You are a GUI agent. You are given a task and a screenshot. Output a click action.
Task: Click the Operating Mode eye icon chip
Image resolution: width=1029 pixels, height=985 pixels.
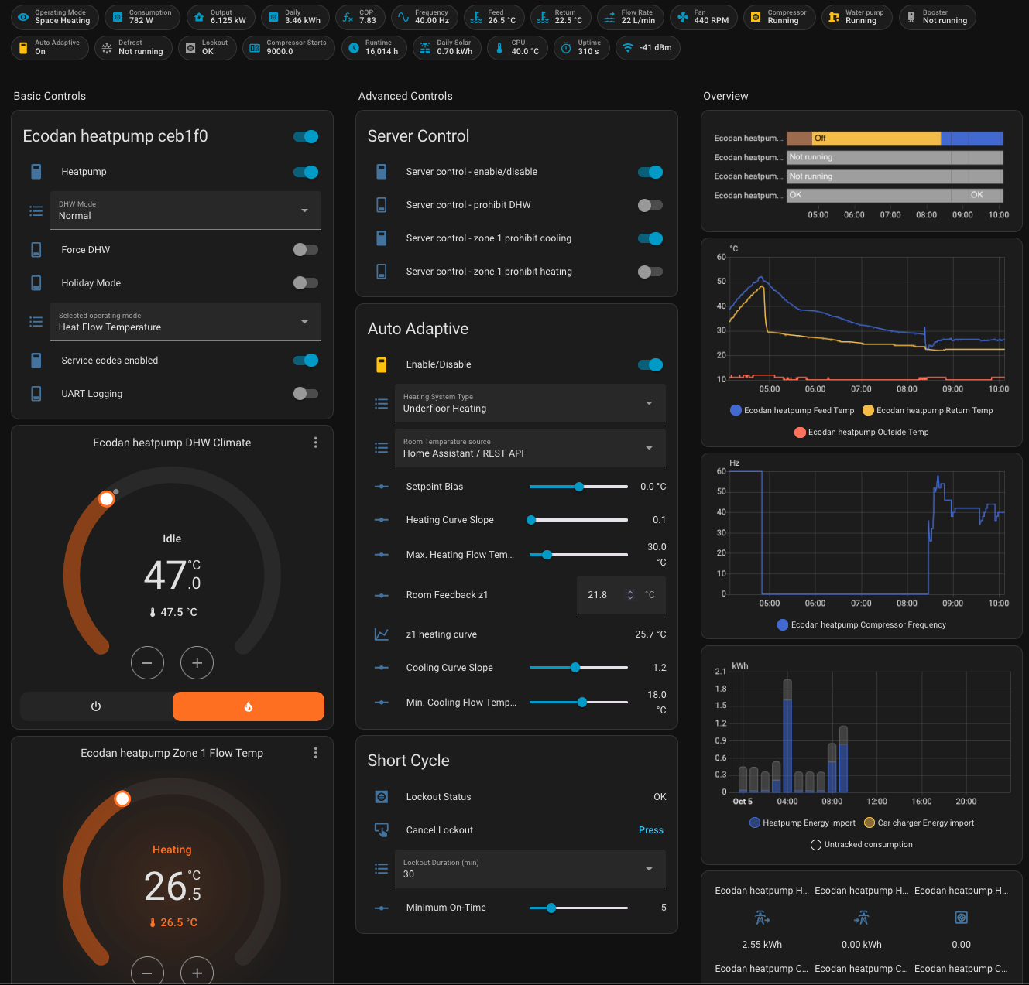coord(24,17)
